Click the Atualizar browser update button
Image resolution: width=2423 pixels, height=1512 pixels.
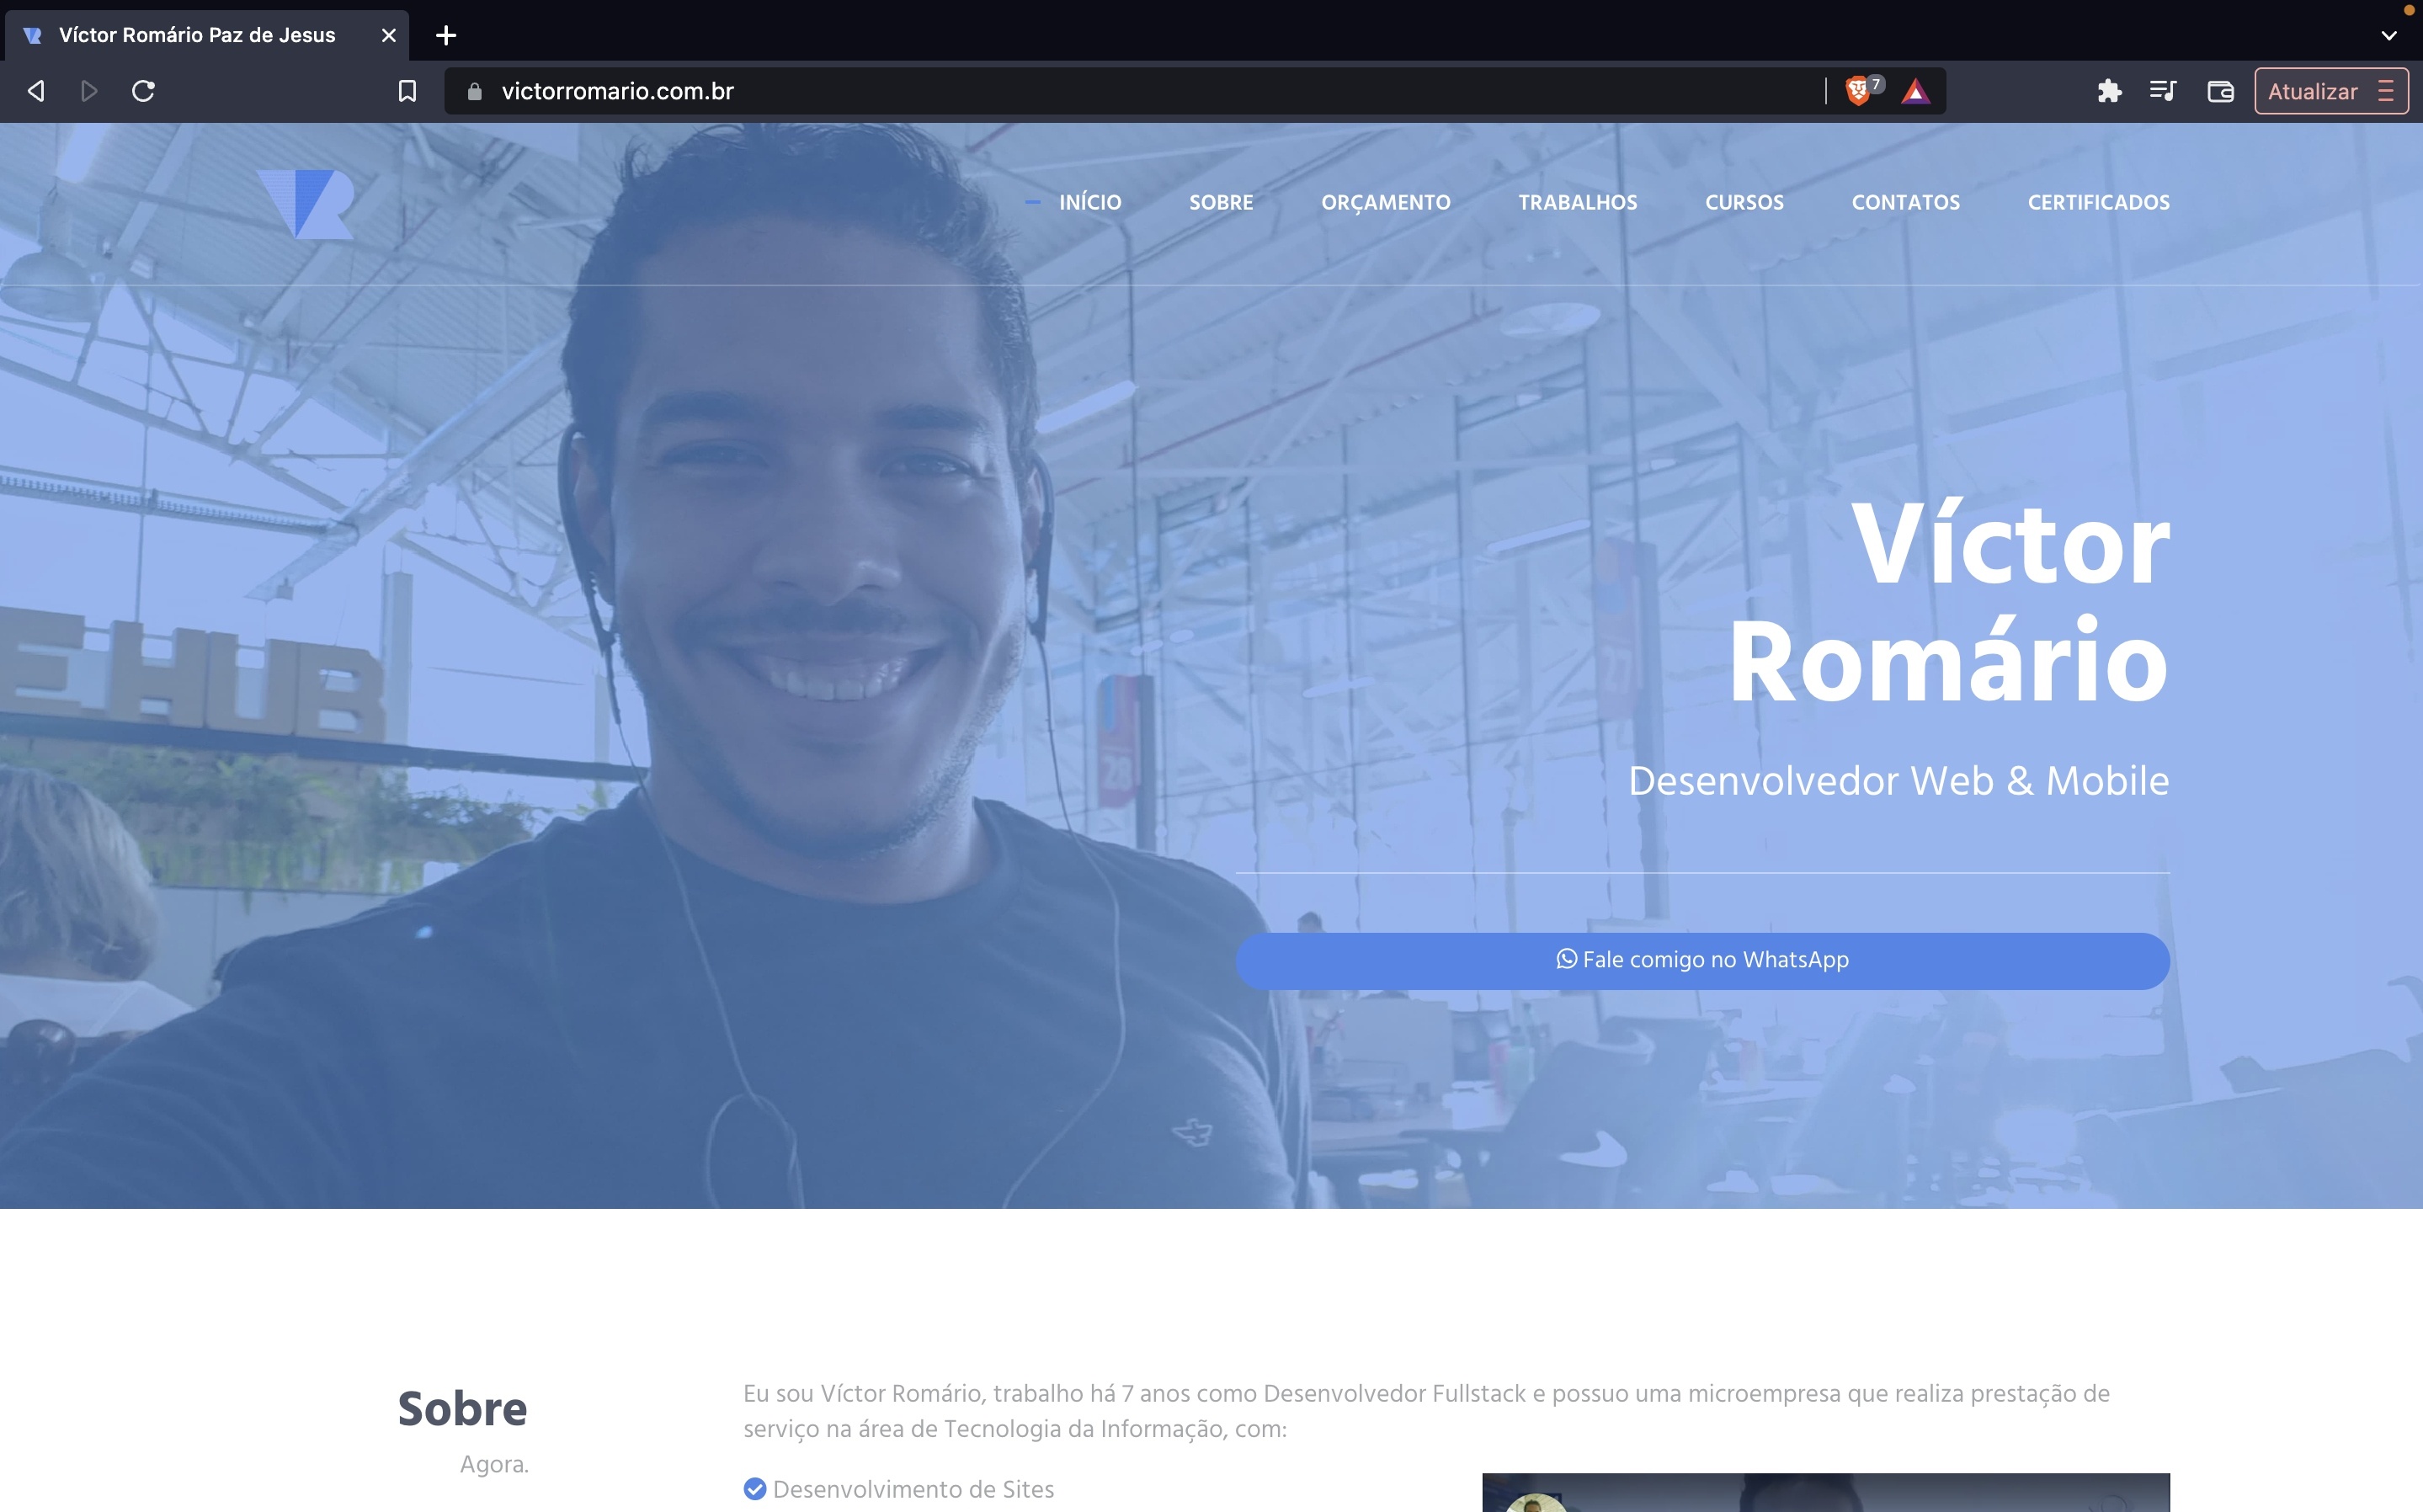(x=2312, y=91)
